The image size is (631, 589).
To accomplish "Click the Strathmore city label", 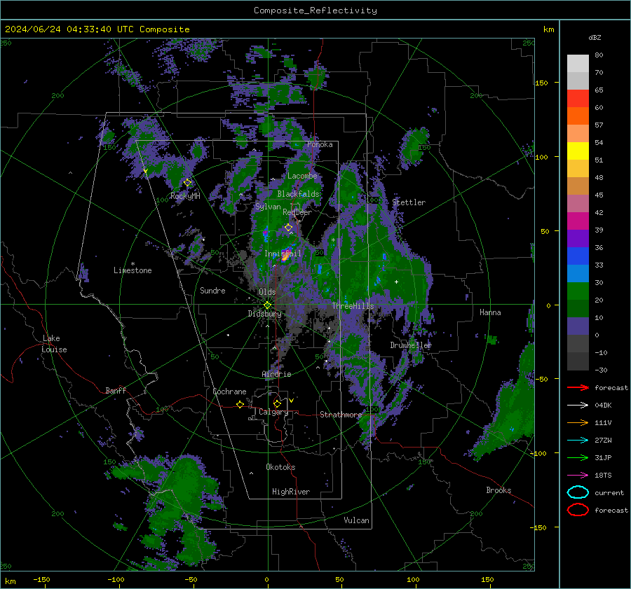I will (341, 415).
